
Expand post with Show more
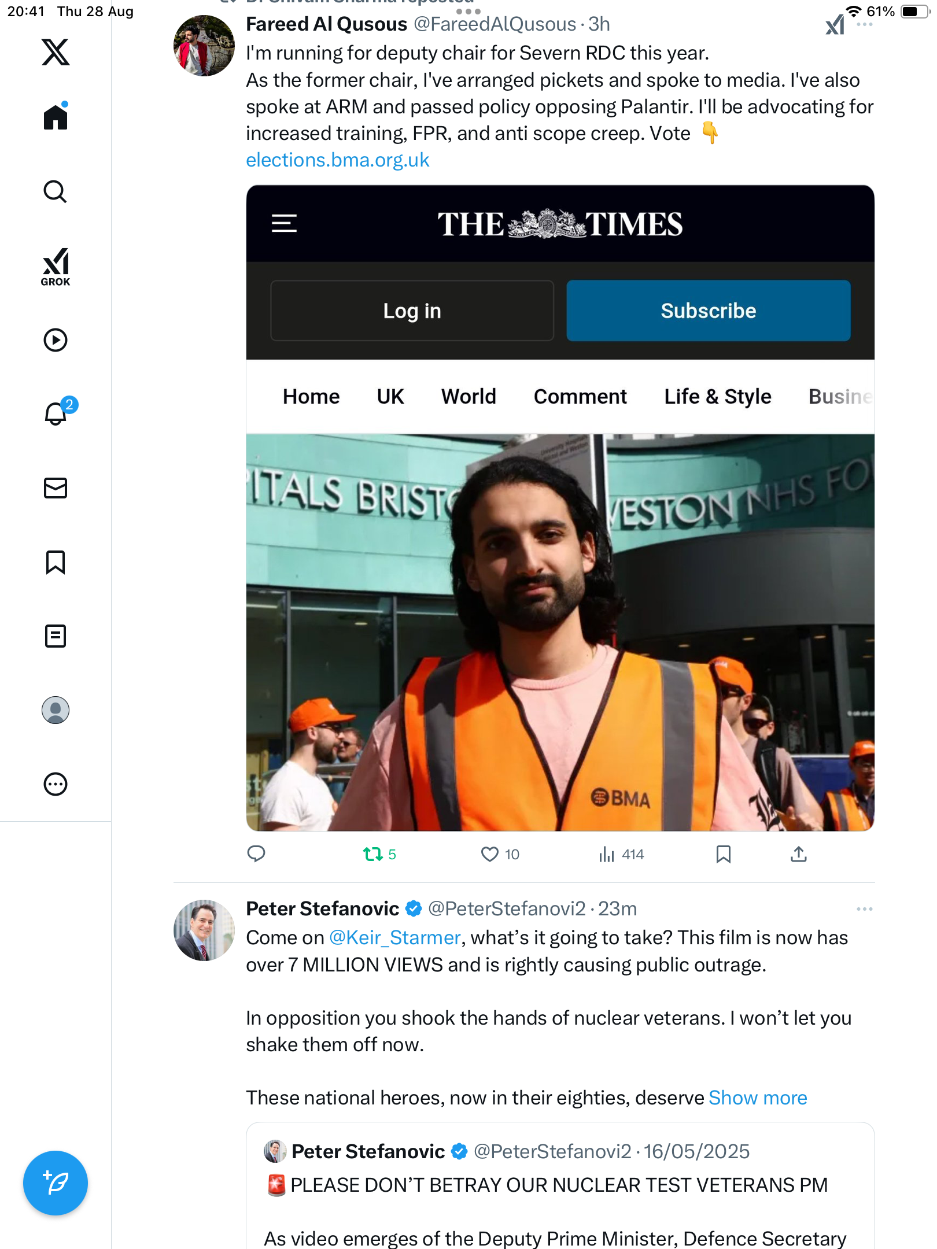click(757, 1098)
